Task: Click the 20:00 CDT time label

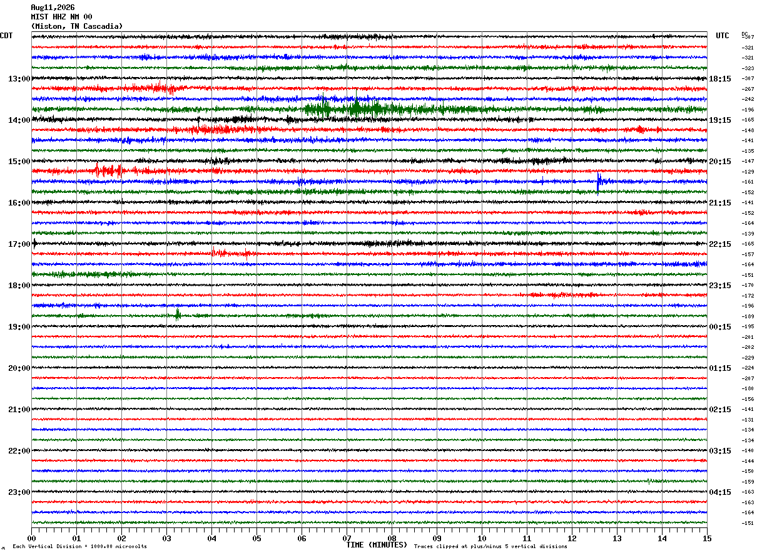Action: (19, 368)
